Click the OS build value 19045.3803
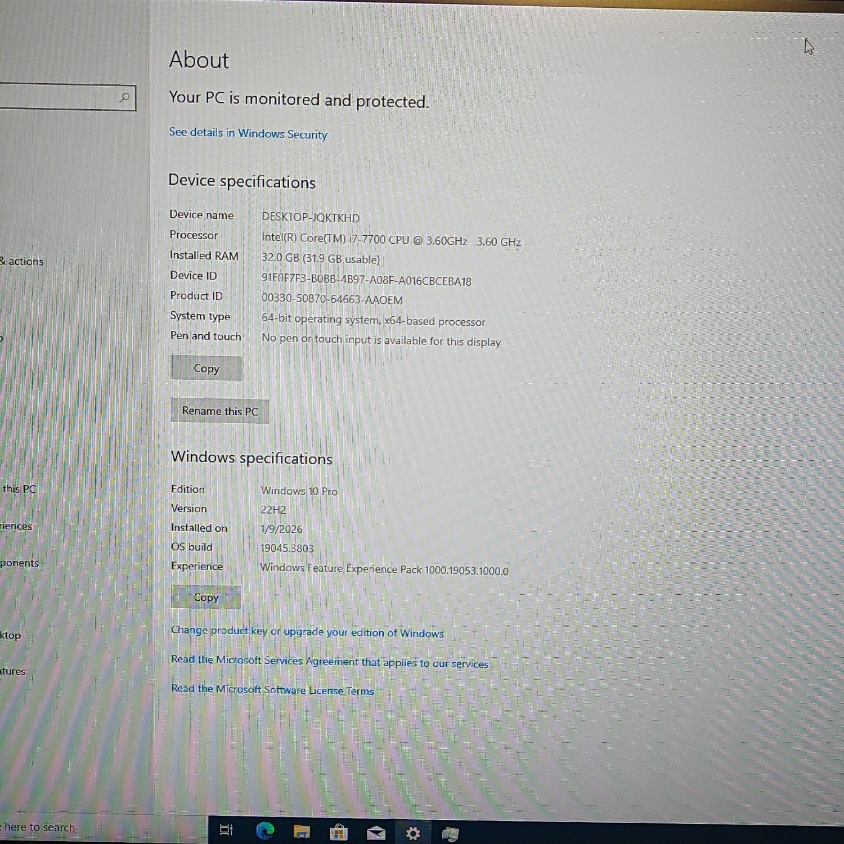This screenshot has height=844, width=844. (x=287, y=548)
